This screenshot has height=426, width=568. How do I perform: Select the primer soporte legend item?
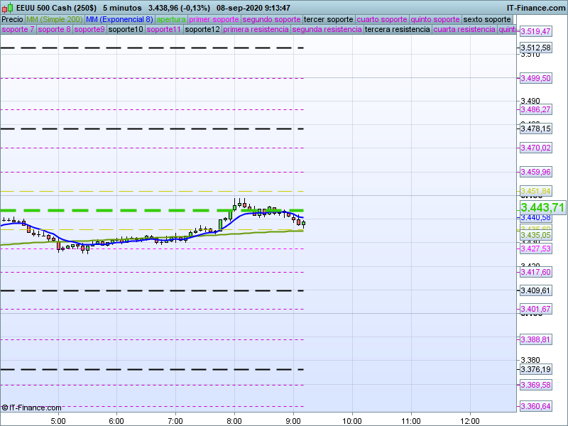click(x=214, y=20)
